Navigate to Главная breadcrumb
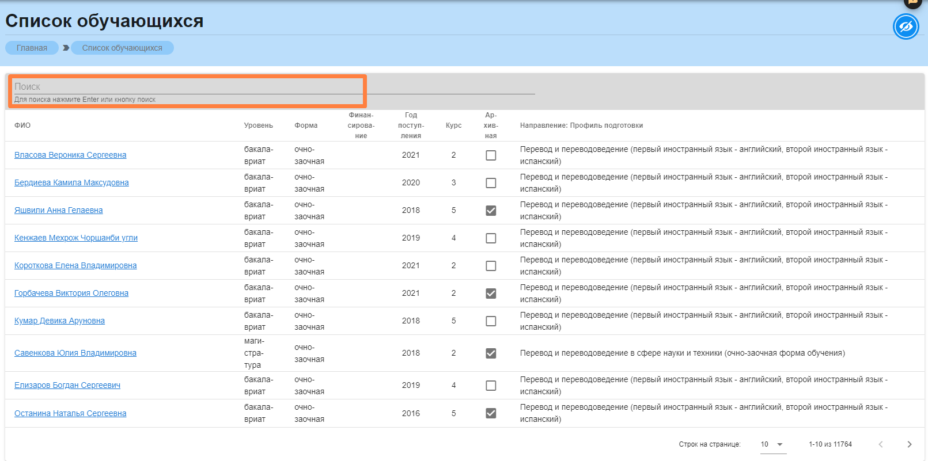This screenshot has height=461, width=928. pyautogui.click(x=32, y=48)
